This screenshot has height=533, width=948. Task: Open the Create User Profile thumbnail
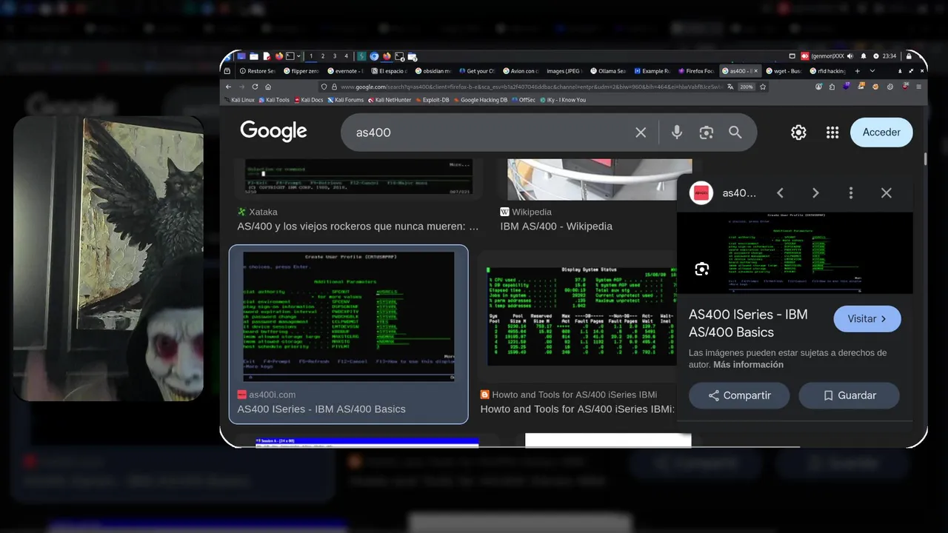(x=349, y=317)
